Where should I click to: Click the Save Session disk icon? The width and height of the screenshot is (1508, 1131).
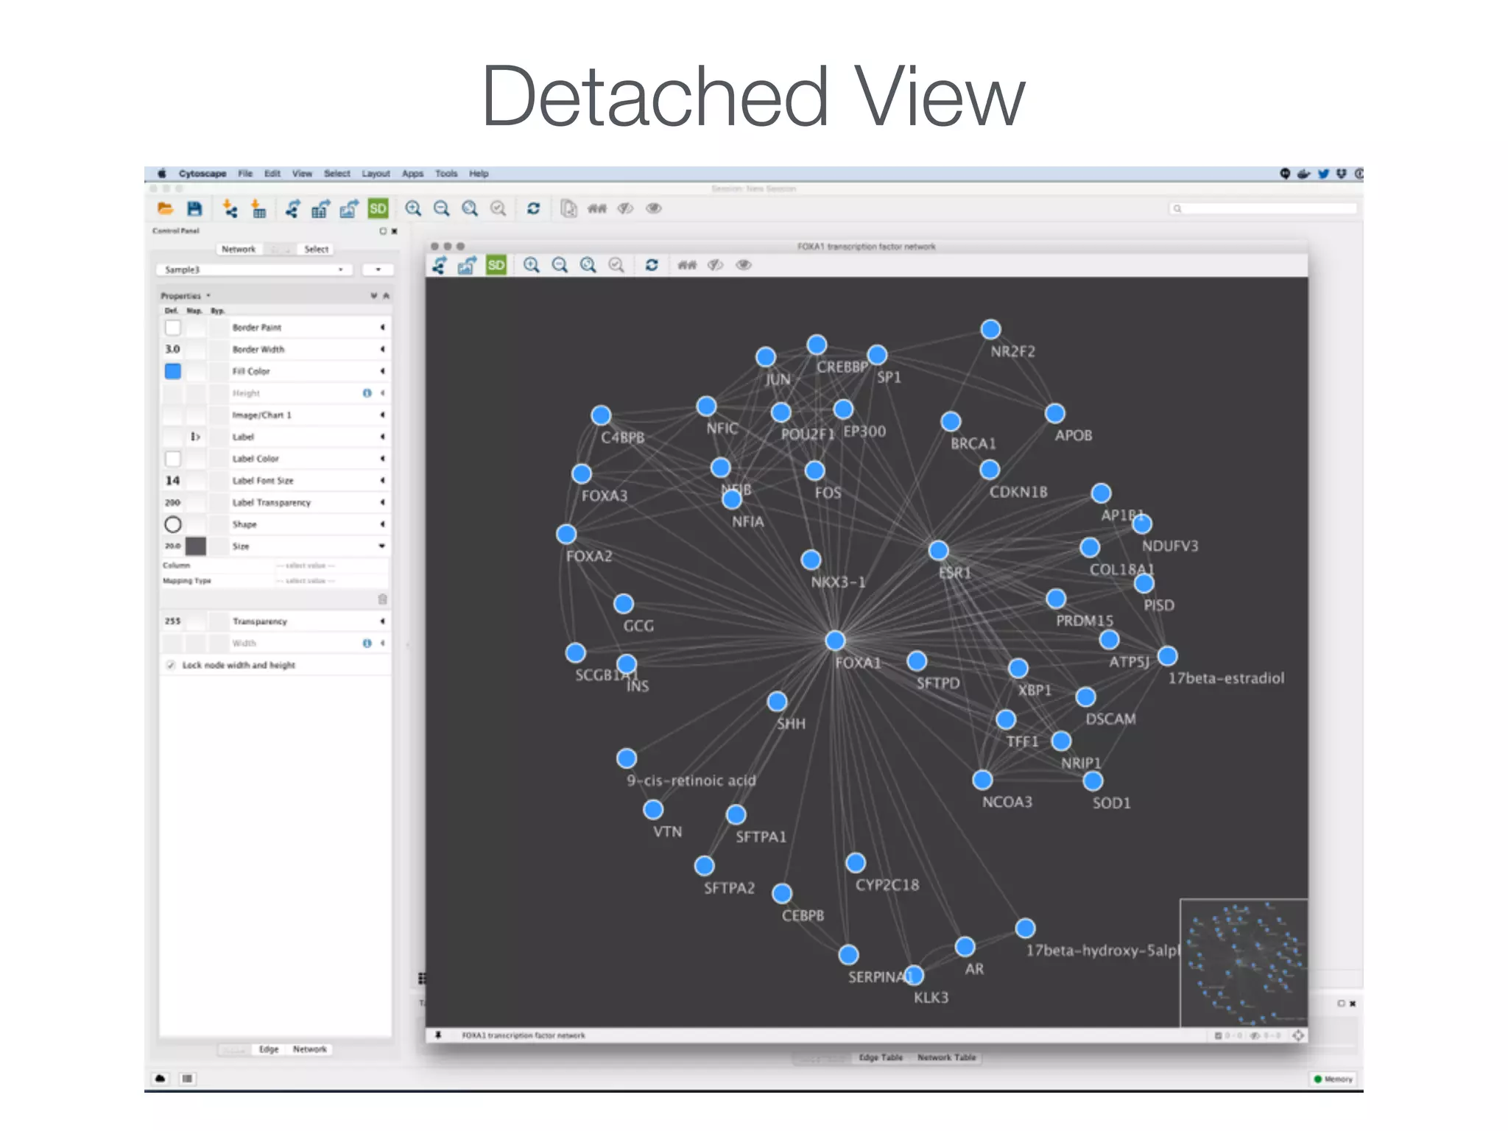194,209
